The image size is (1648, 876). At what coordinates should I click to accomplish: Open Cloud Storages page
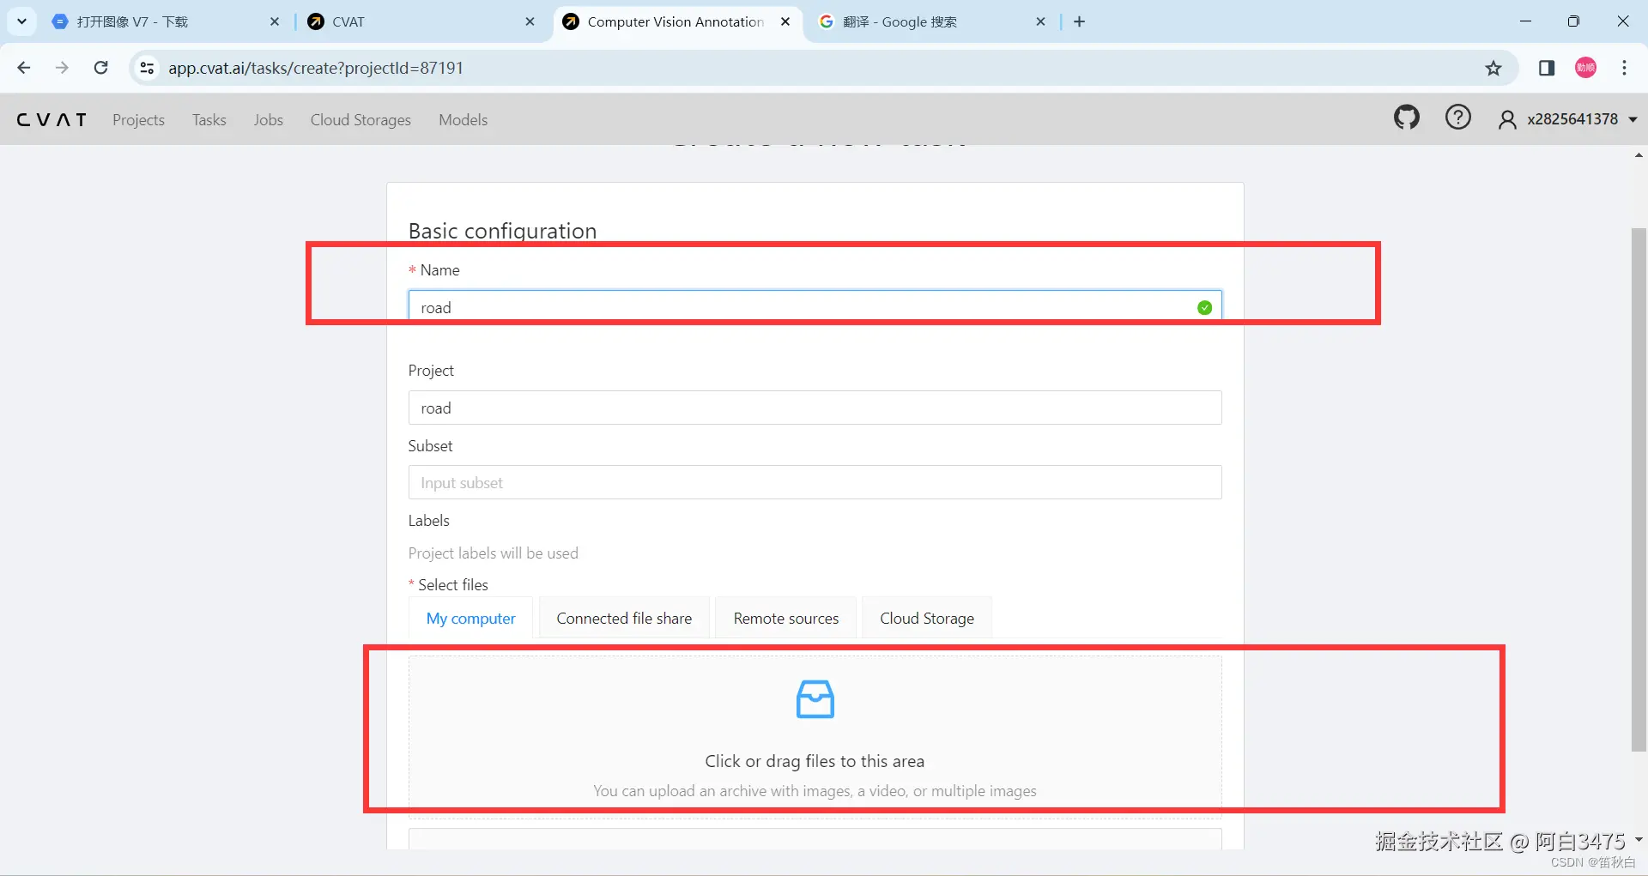click(x=360, y=120)
